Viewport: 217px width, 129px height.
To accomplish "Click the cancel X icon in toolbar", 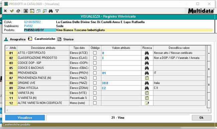I will tap(5, 11).
